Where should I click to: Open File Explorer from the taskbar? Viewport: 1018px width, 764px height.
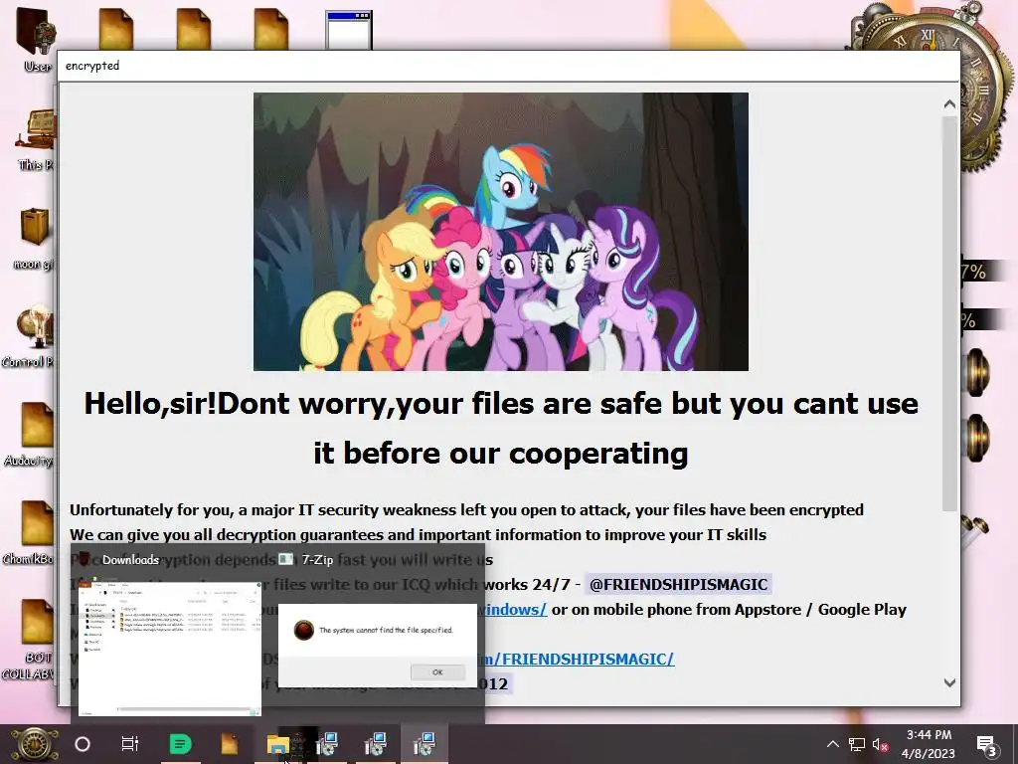point(277,744)
